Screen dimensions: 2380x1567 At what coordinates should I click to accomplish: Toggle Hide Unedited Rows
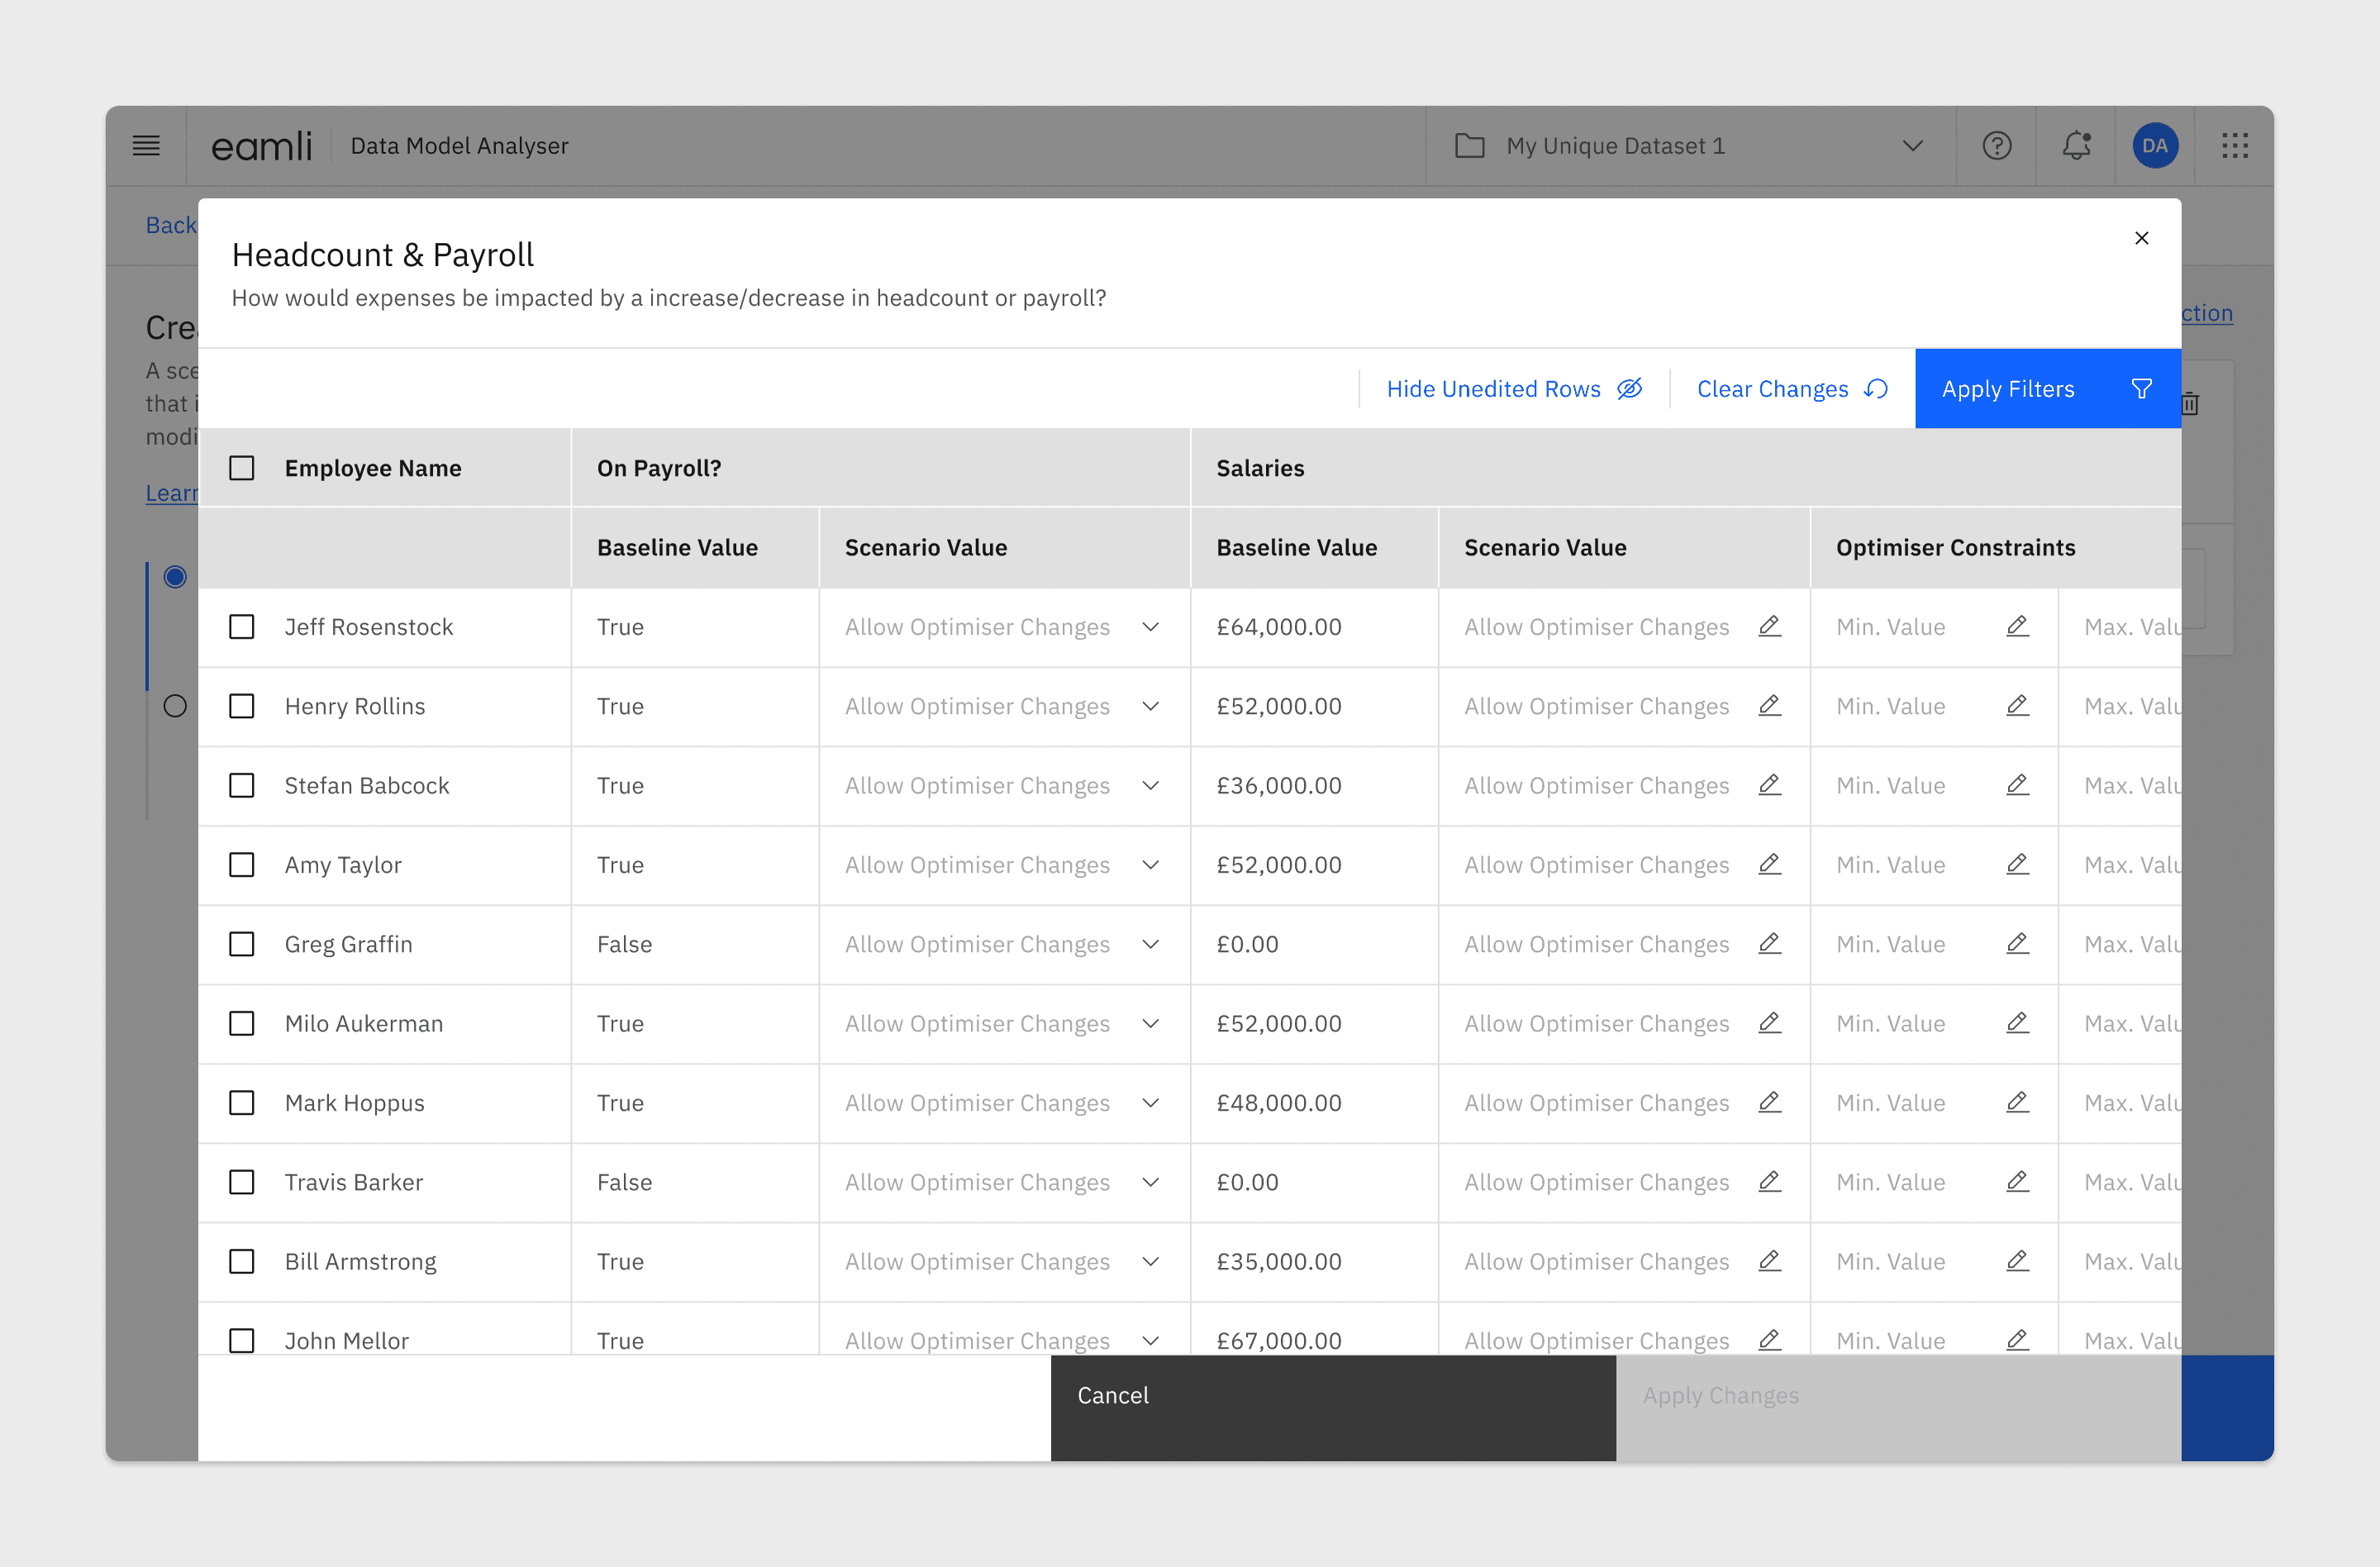(1513, 389)
